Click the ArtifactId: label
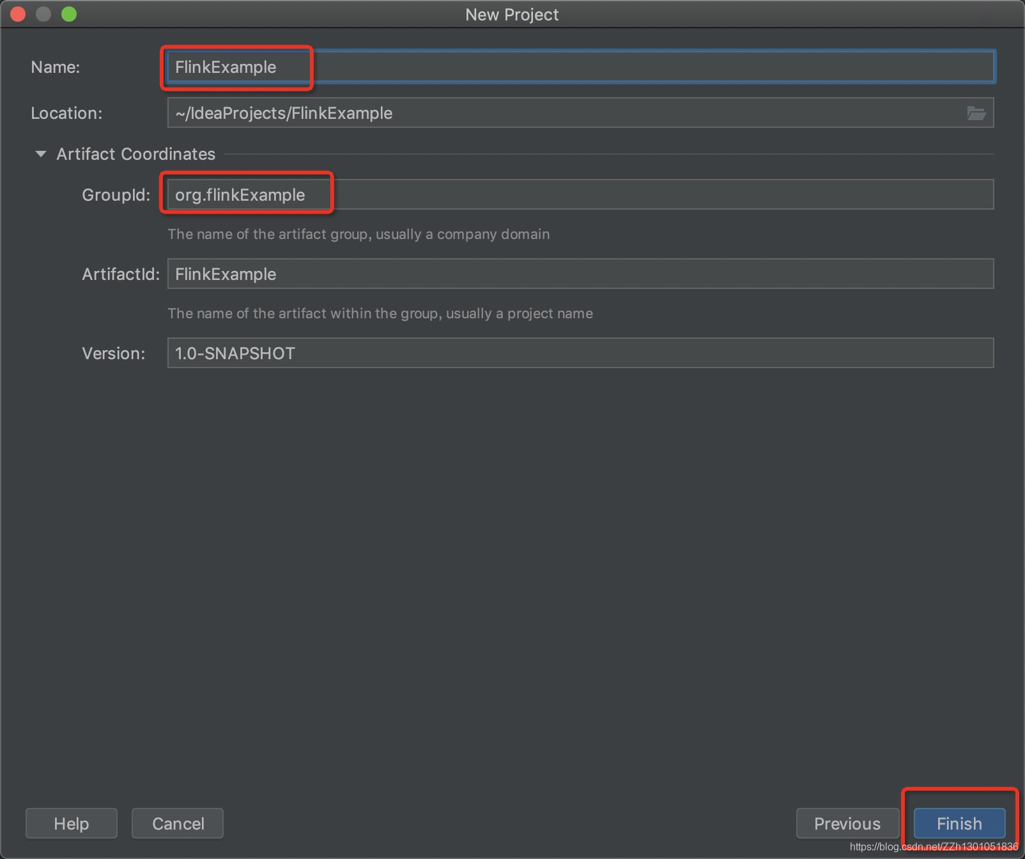The height and width of the screenshot is (859, 1025). click(x=121, y=274)
